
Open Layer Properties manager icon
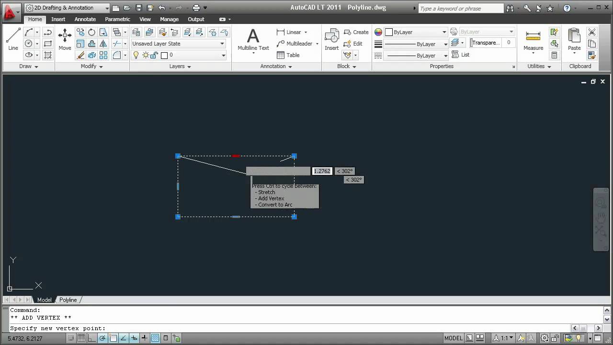(x=136, y=32)
